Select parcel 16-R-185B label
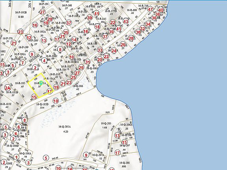Viewport: 227px width, 170px height. 12,92
